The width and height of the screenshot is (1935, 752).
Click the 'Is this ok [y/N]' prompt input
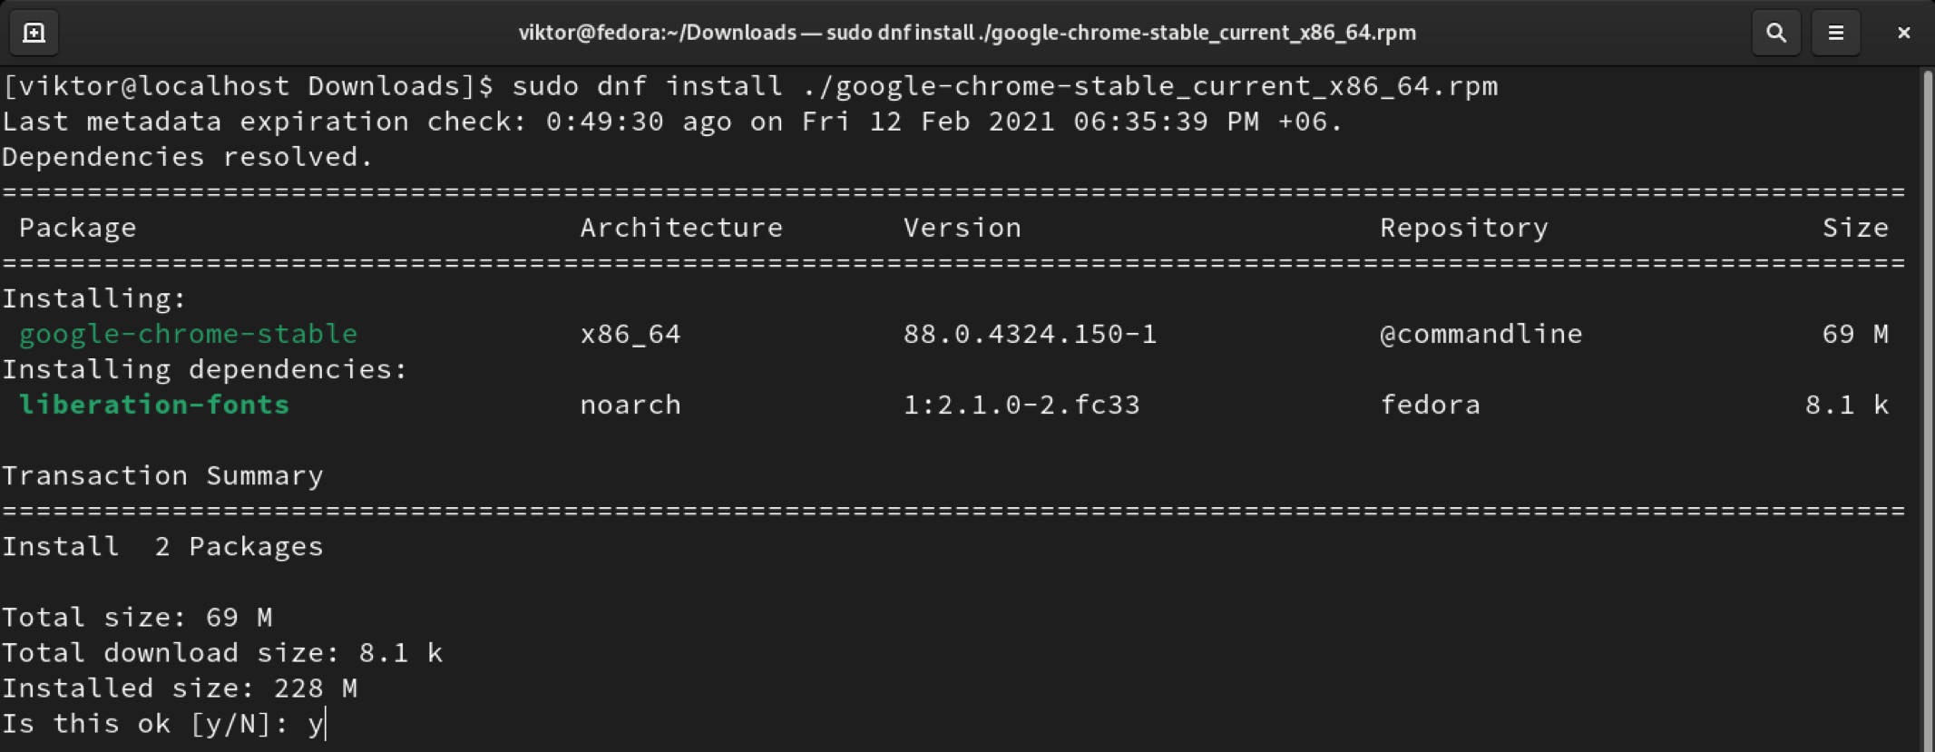[x=316, y=724]
